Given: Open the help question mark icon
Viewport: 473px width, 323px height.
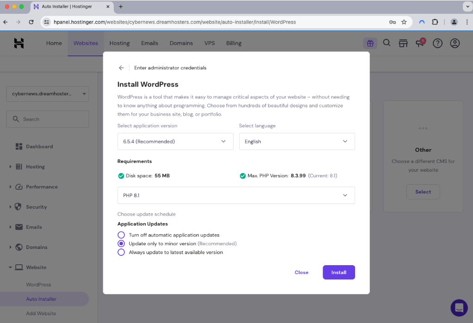Looking at the screenshot, I should (x=437, y=43).
